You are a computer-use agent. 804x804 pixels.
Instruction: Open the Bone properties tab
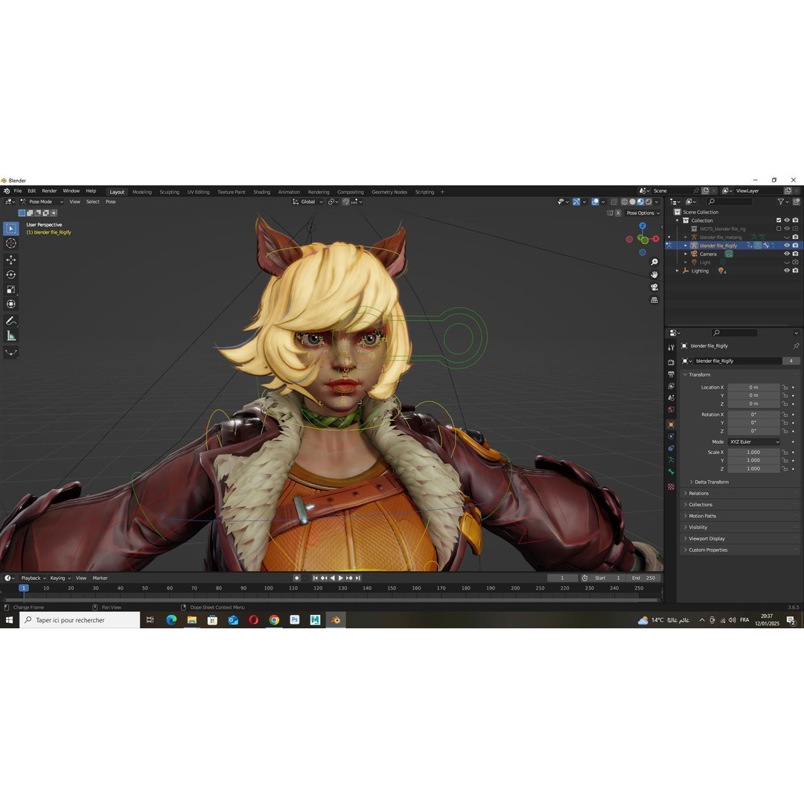[671, 472]
